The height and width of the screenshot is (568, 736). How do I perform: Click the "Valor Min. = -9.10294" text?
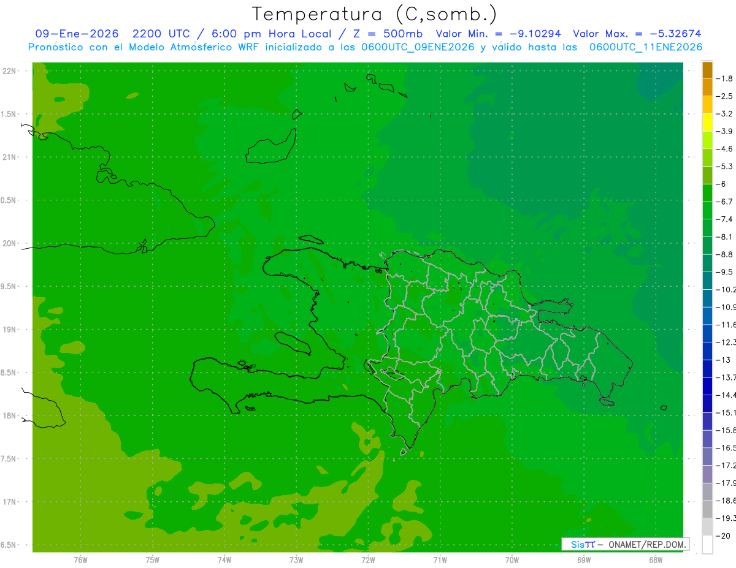pyautogui.click(x=499, y=34)
